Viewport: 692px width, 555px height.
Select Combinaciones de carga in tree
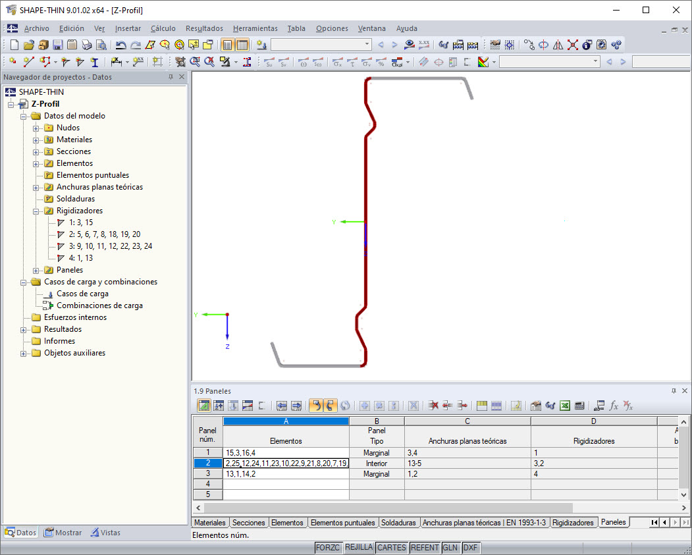tap(99, 305)
